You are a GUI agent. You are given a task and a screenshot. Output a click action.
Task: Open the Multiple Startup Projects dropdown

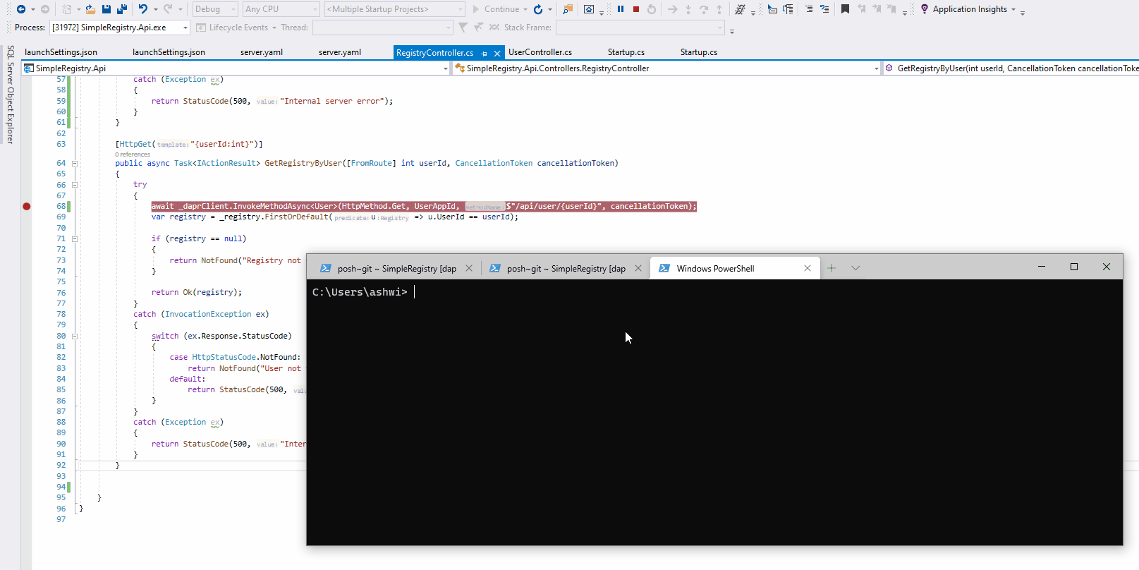coord(395,9)
